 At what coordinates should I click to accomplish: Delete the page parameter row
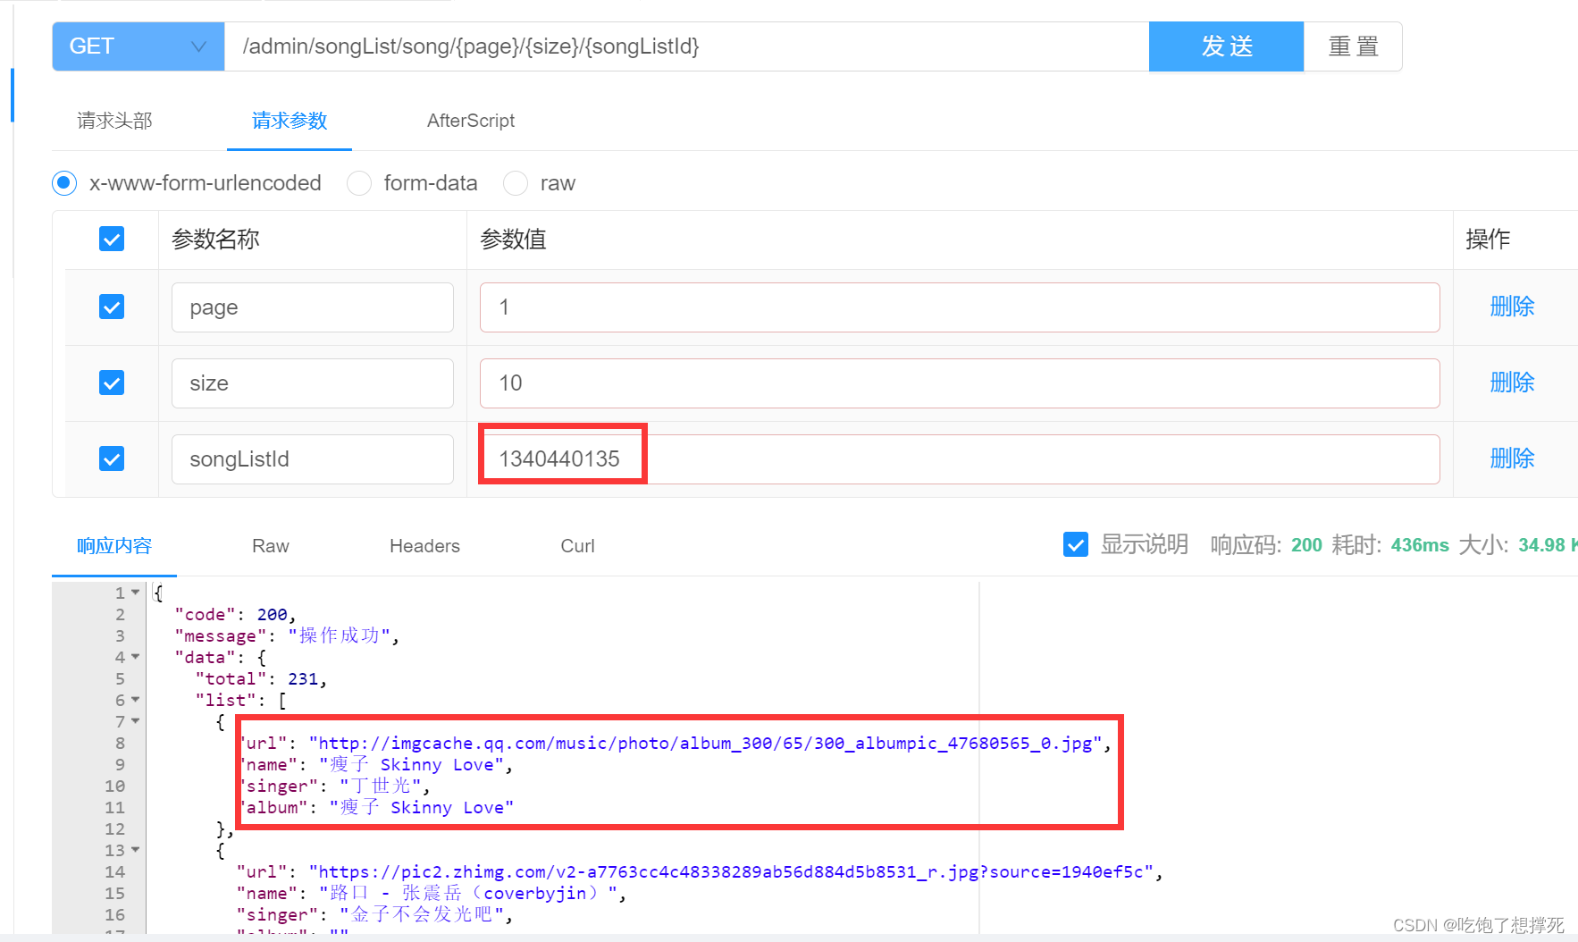1512,307
